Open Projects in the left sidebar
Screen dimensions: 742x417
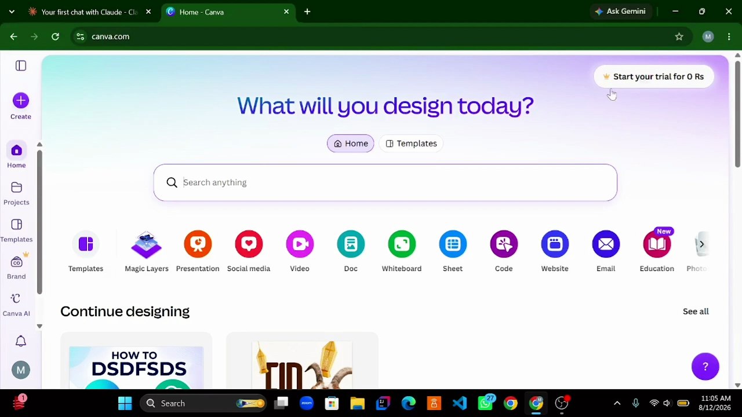pos(16,193)
